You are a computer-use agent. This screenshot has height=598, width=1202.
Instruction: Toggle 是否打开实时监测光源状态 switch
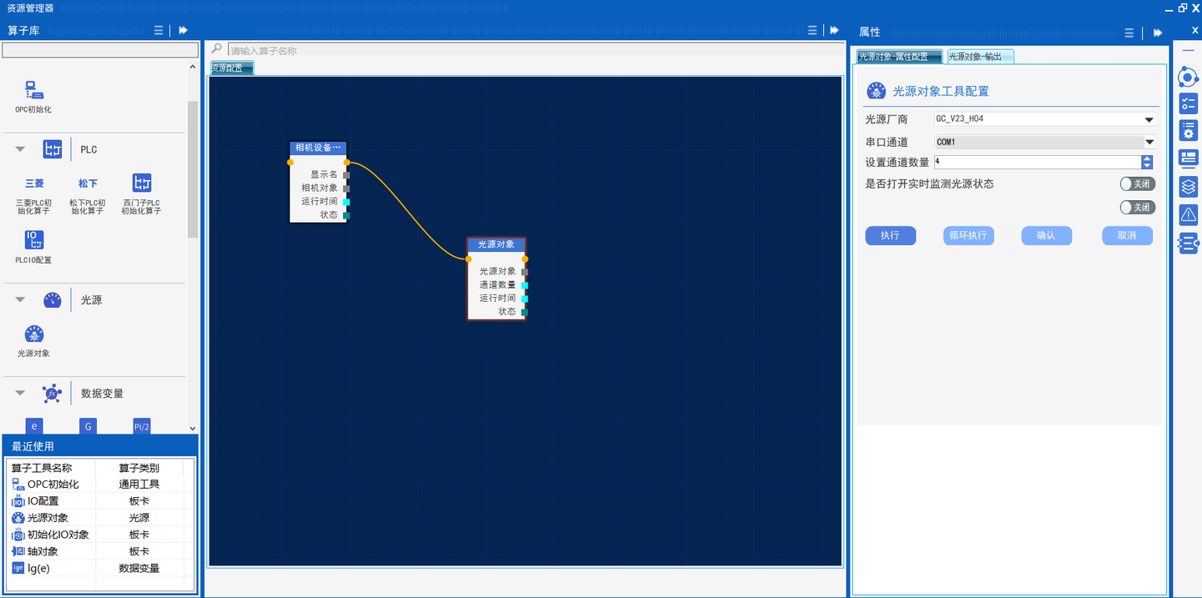click(1137, 183)
